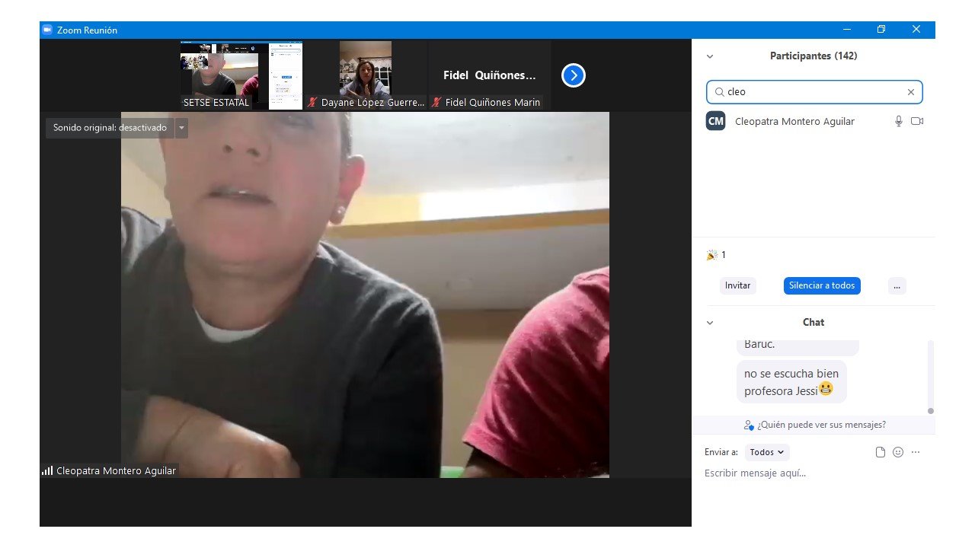975x548 pixels.
Task: Toggle Cleopatra Montero Aguilar's microphone
Action: (899, 121)
